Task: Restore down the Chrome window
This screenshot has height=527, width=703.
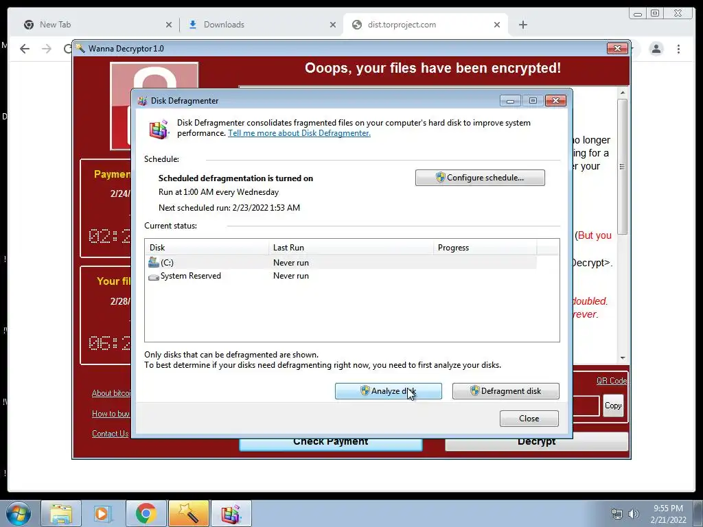Action: 655,14
